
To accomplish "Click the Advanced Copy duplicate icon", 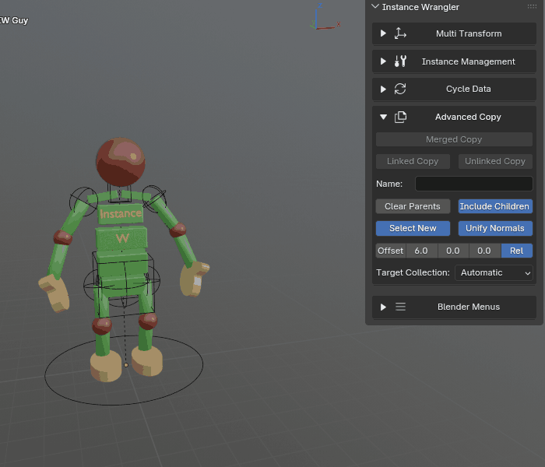I will click(400, 117).
